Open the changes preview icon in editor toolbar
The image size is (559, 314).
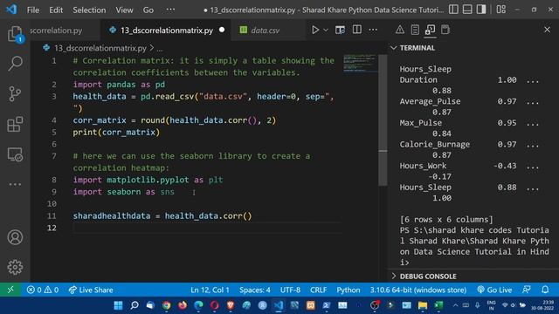[x=340, y=30]
